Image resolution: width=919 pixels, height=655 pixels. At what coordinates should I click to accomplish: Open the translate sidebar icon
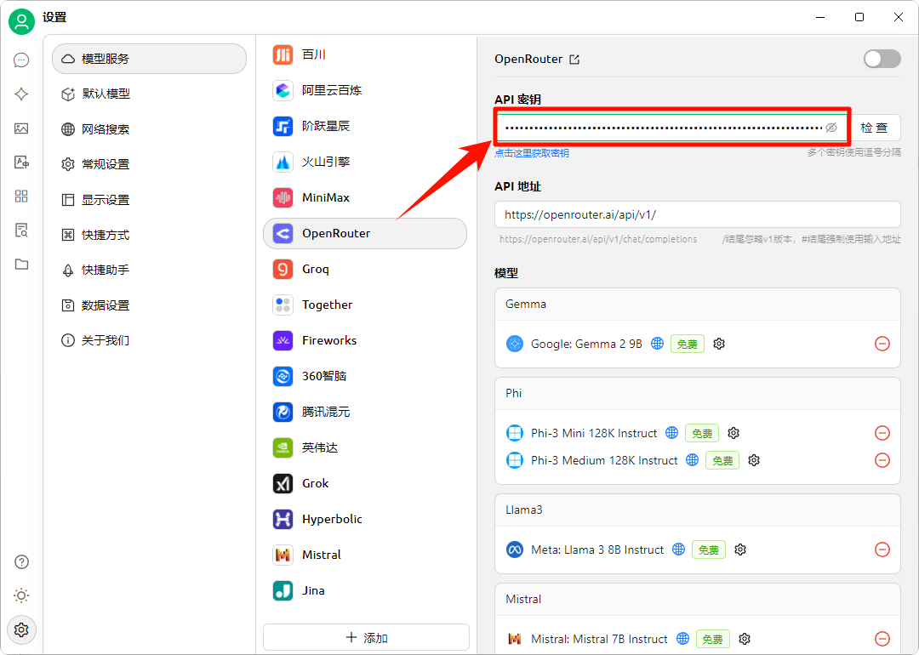click(21, 162)
